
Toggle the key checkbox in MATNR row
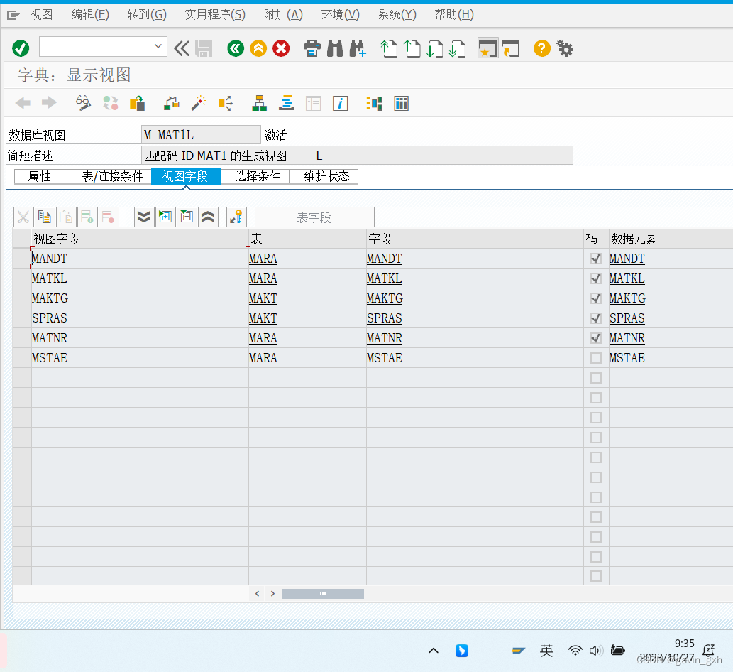pos(595,338)
